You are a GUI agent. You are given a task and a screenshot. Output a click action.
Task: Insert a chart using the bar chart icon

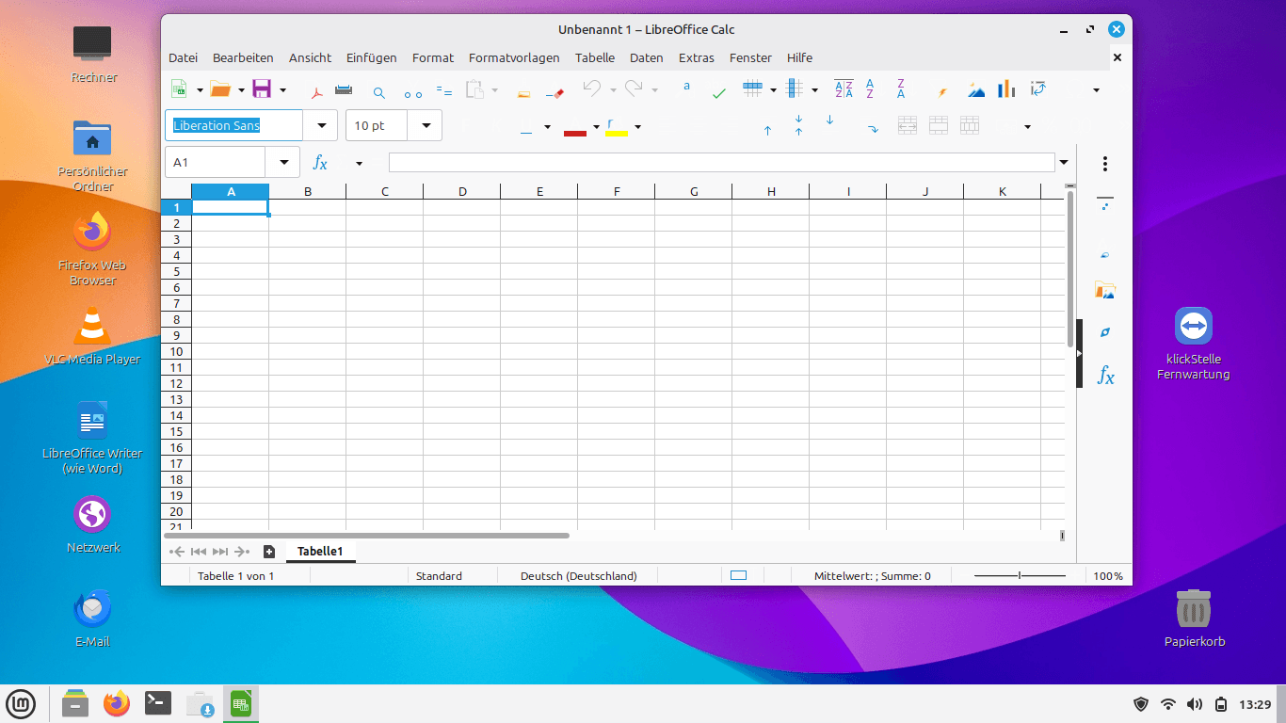1006,89
